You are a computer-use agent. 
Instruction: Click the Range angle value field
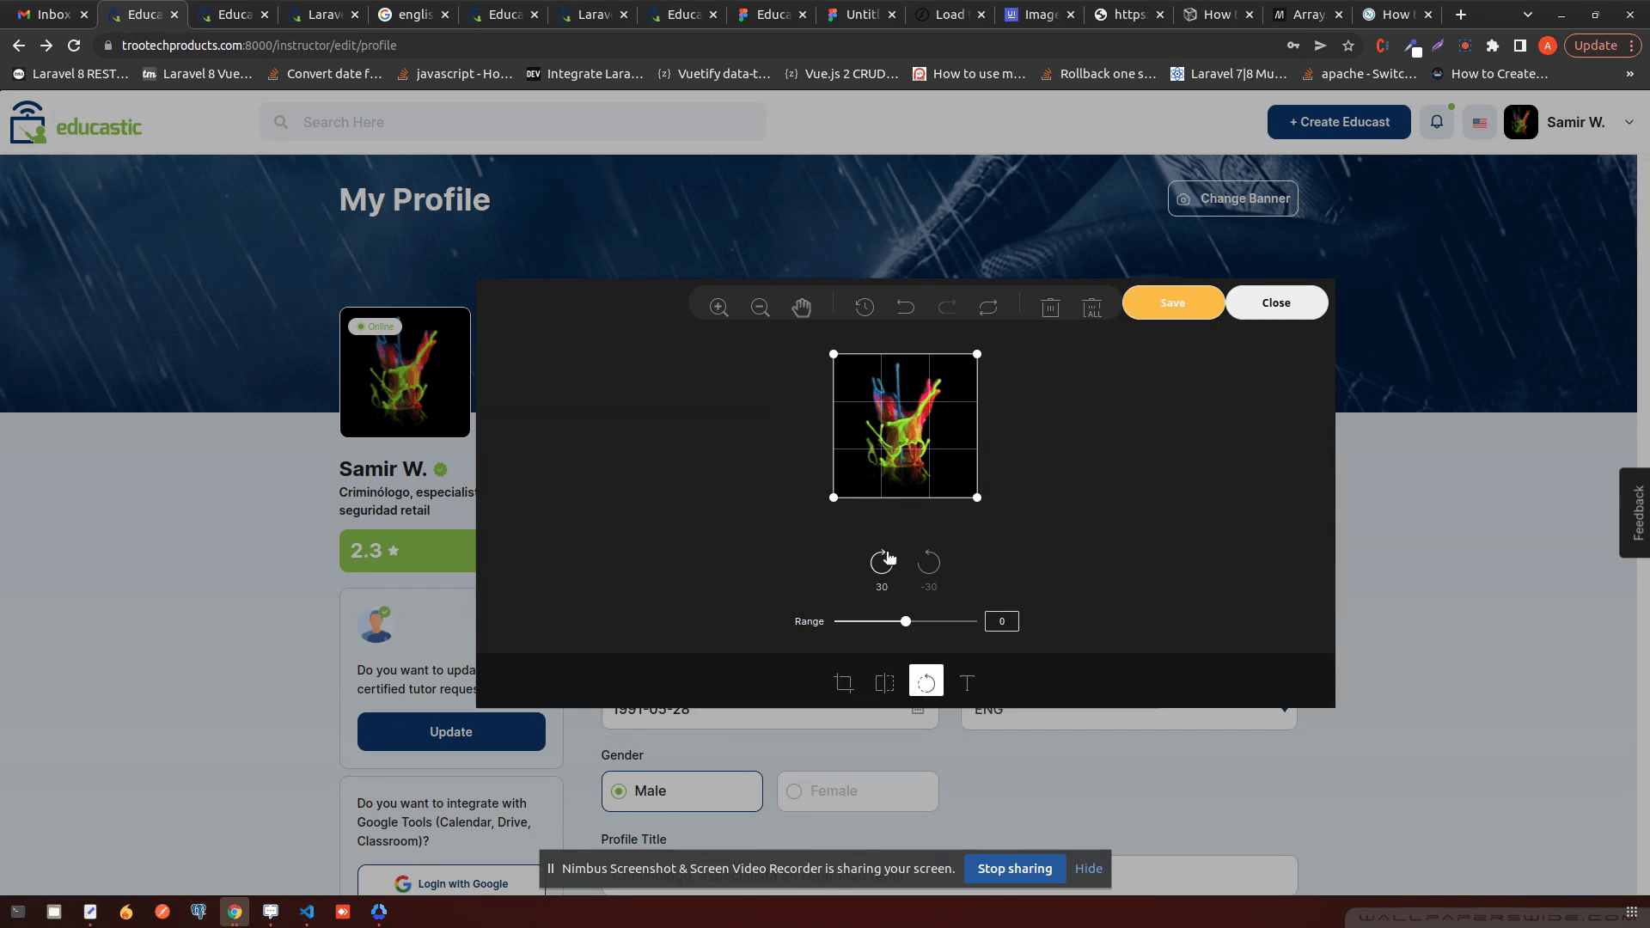click(1001, 621)
